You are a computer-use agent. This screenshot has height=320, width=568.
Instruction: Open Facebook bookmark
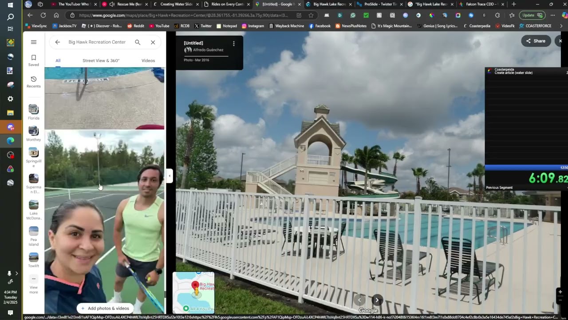(x=319, y=26)
